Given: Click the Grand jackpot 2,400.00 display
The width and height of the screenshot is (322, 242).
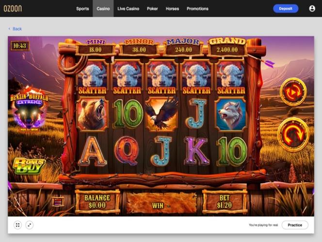Looking at the screenshot, I should coord(227,47).
